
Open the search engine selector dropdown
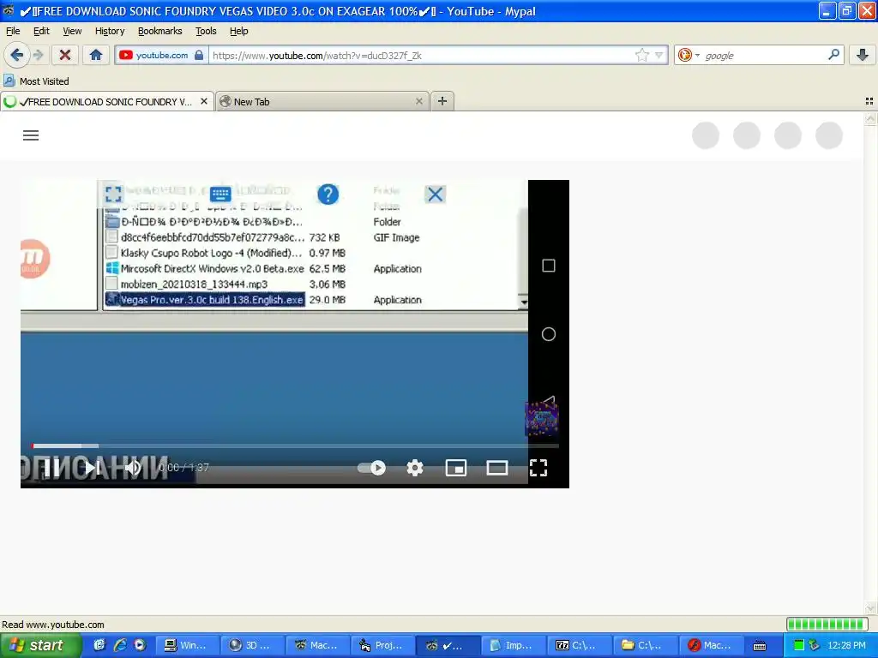click(689, 55)
